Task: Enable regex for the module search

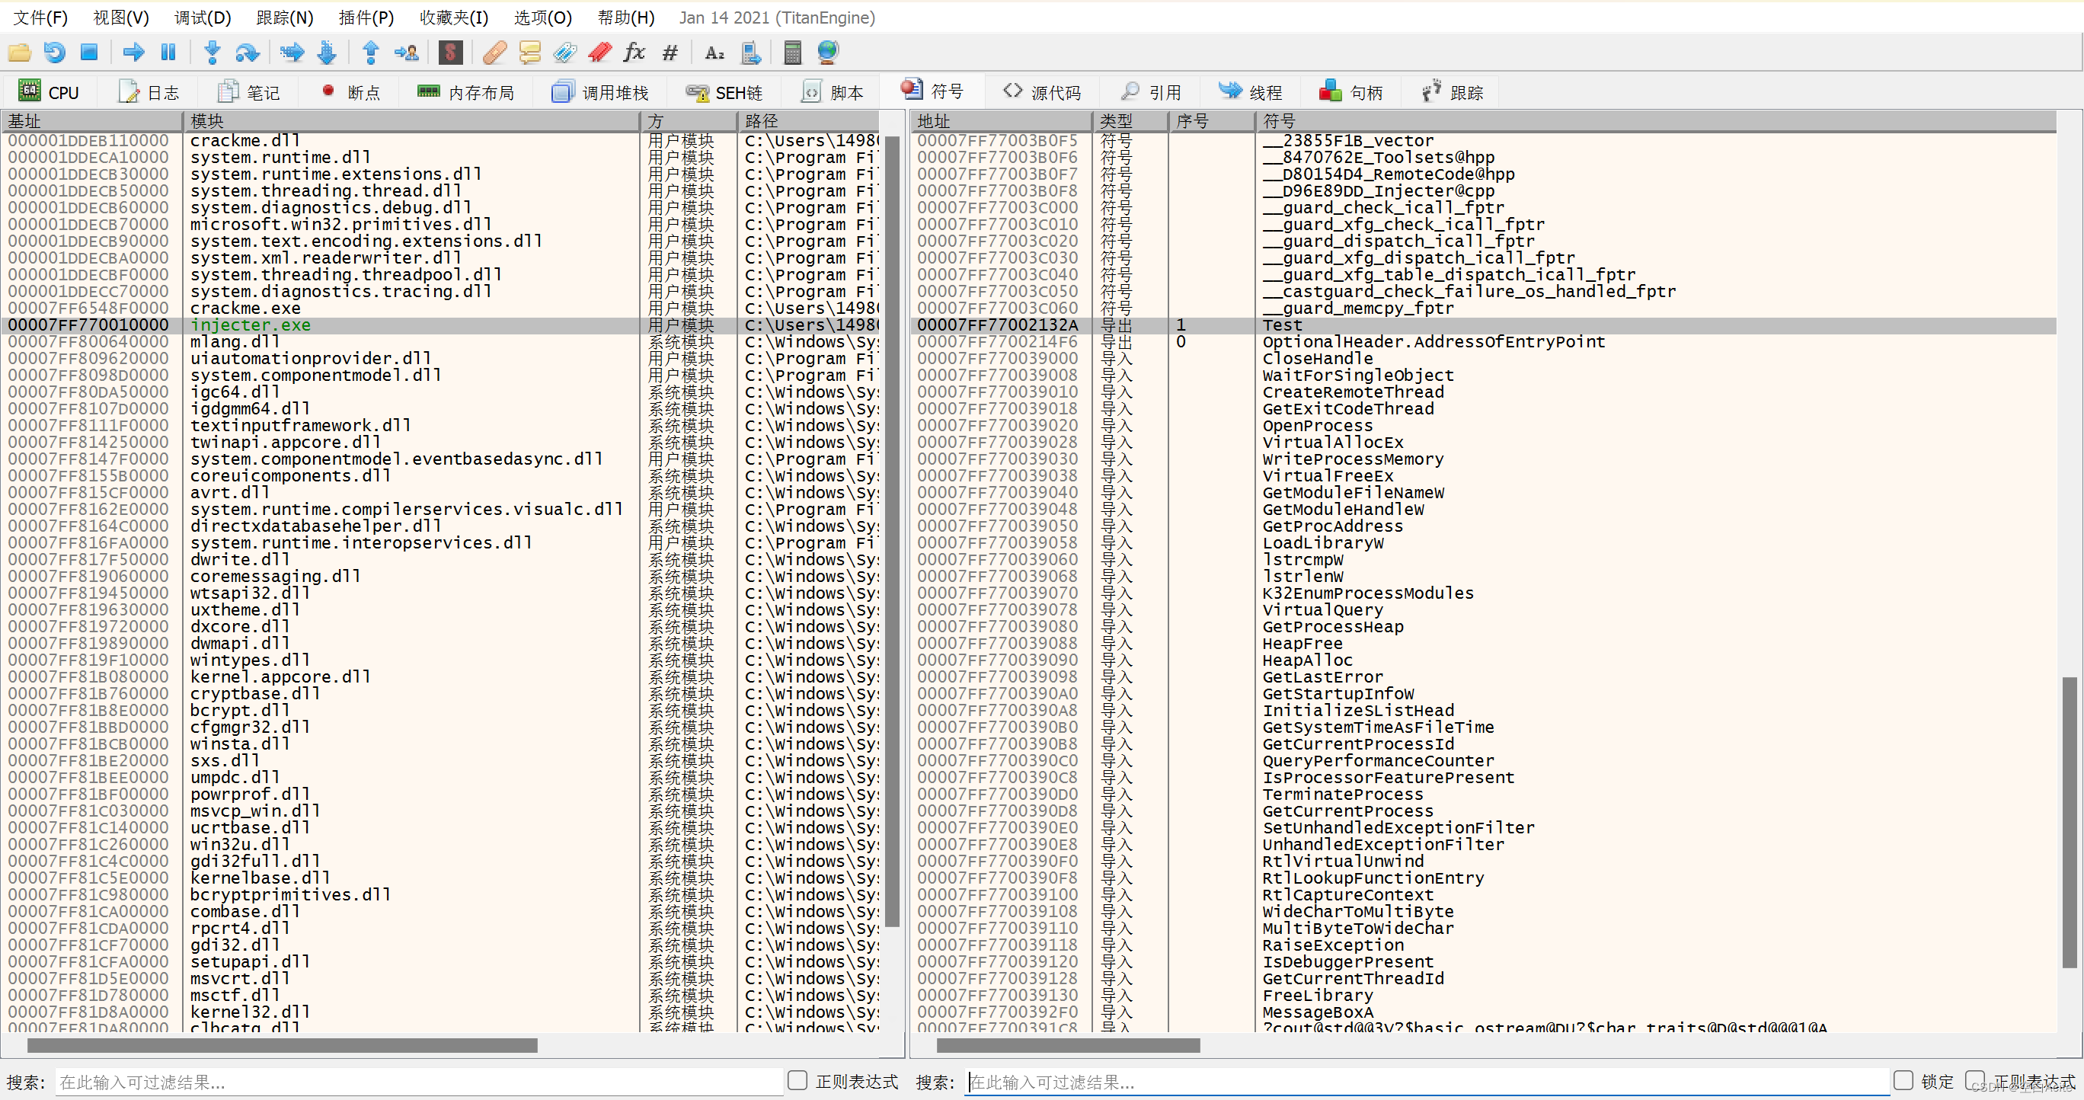Action: tap(797, 1081)
